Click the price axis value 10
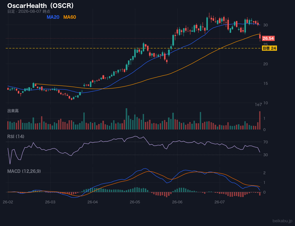The image size is (295, 226). (x=265, y=103)
